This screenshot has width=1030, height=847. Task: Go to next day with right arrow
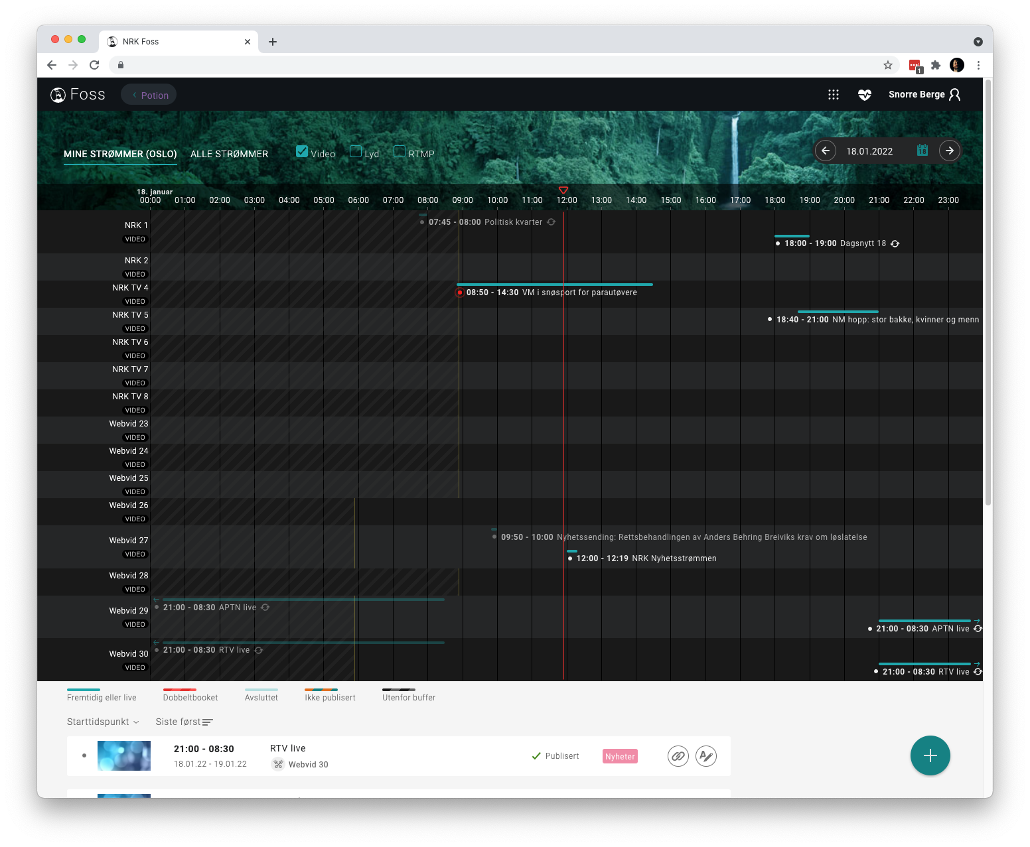(950, 151)
